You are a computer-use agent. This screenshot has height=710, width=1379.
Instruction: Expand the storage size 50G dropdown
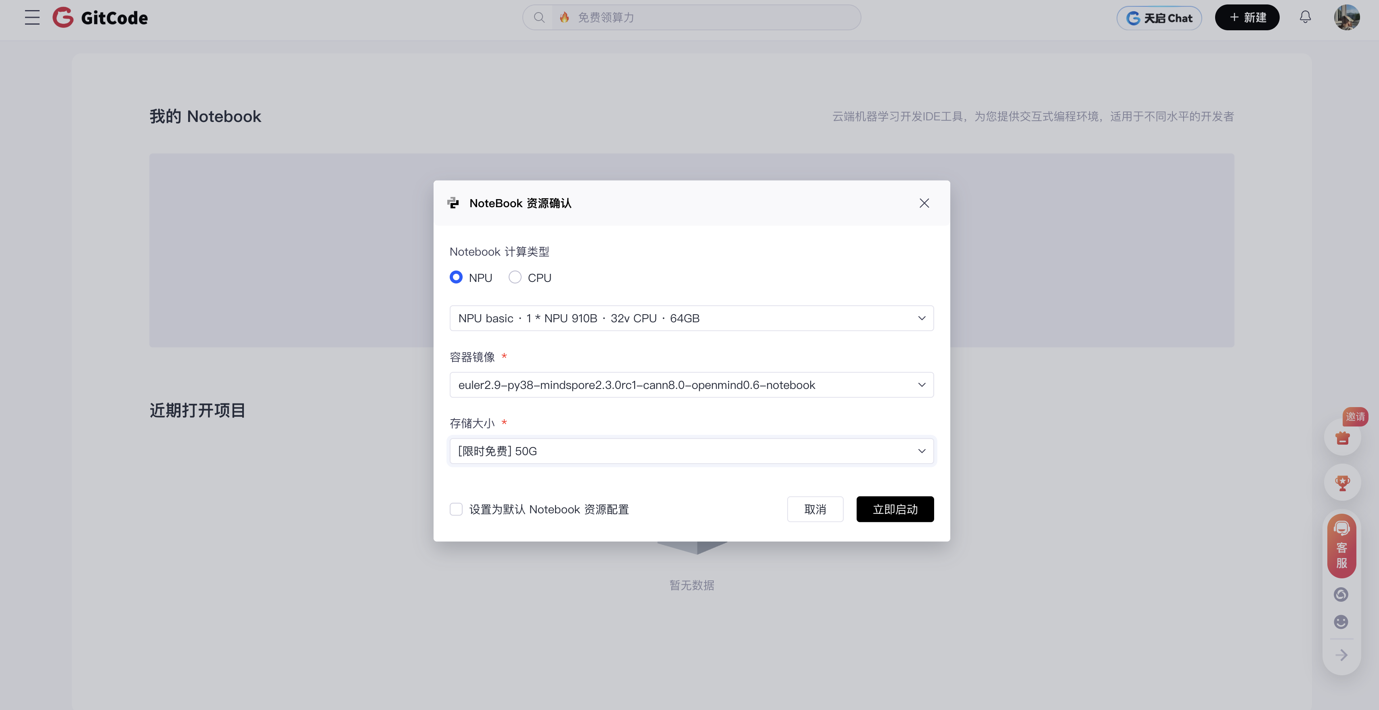pyautogui.click(x=692, y=452)
